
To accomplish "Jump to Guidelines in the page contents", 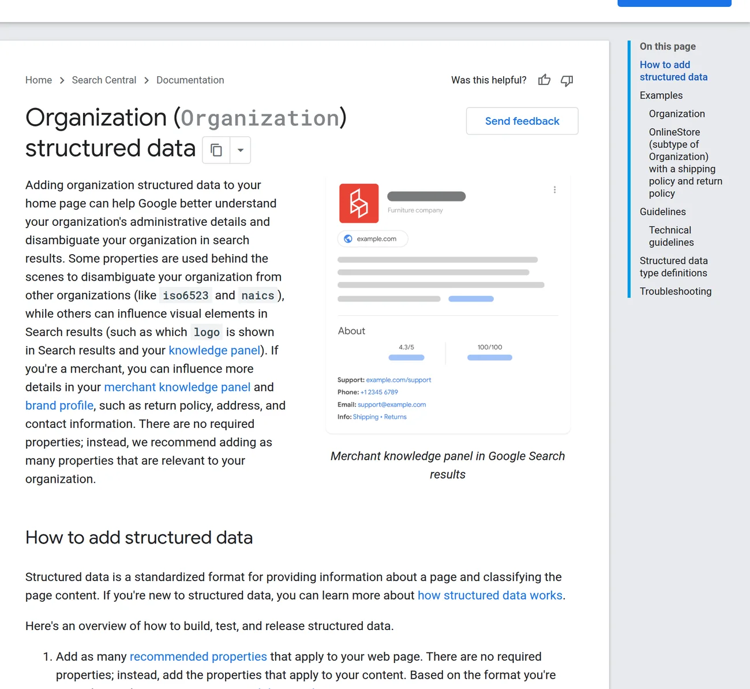I will click(x=663, y=212).
